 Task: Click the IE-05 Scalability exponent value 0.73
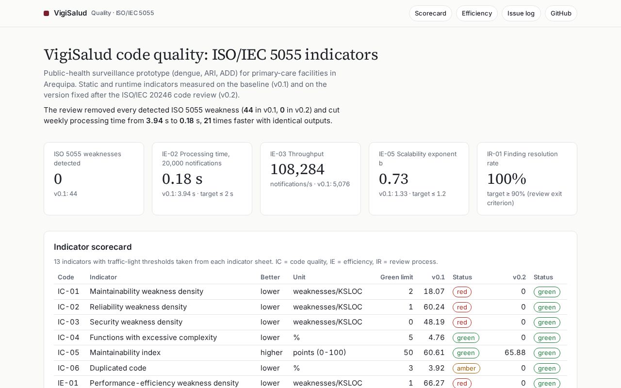coord(393,179)
